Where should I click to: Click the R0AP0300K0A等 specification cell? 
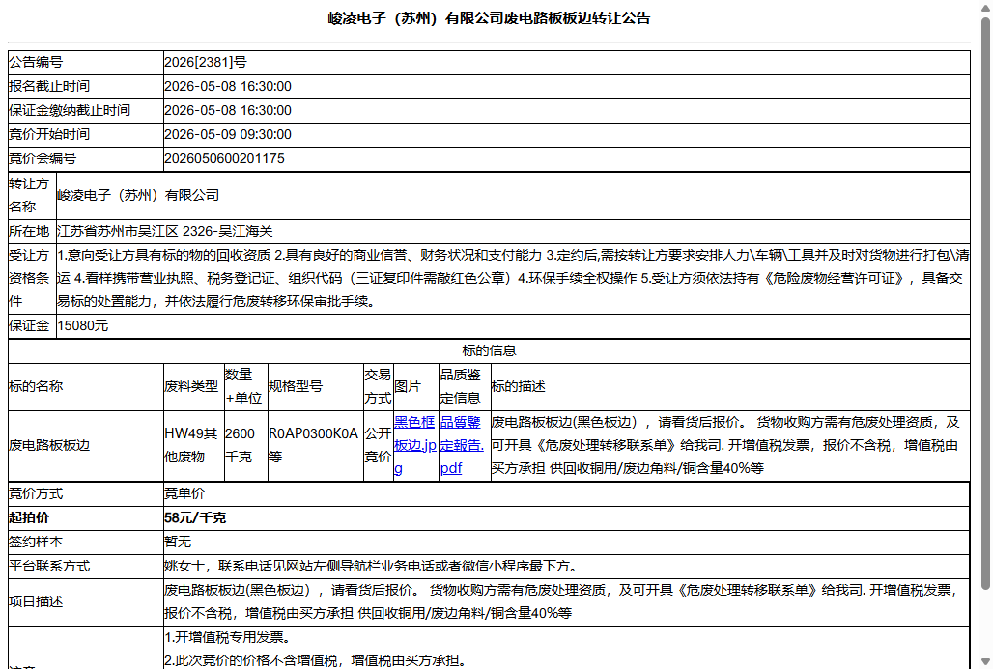coord(315,446)
